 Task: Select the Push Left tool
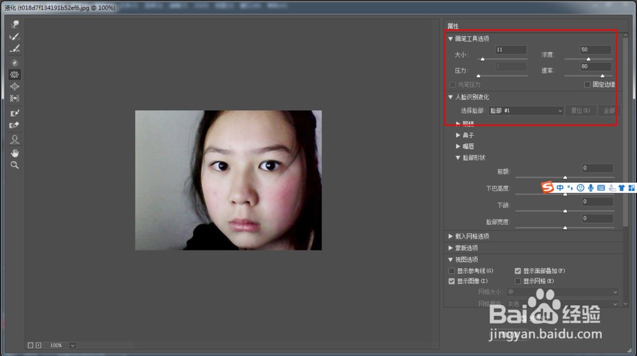click(x=15, y=98)
